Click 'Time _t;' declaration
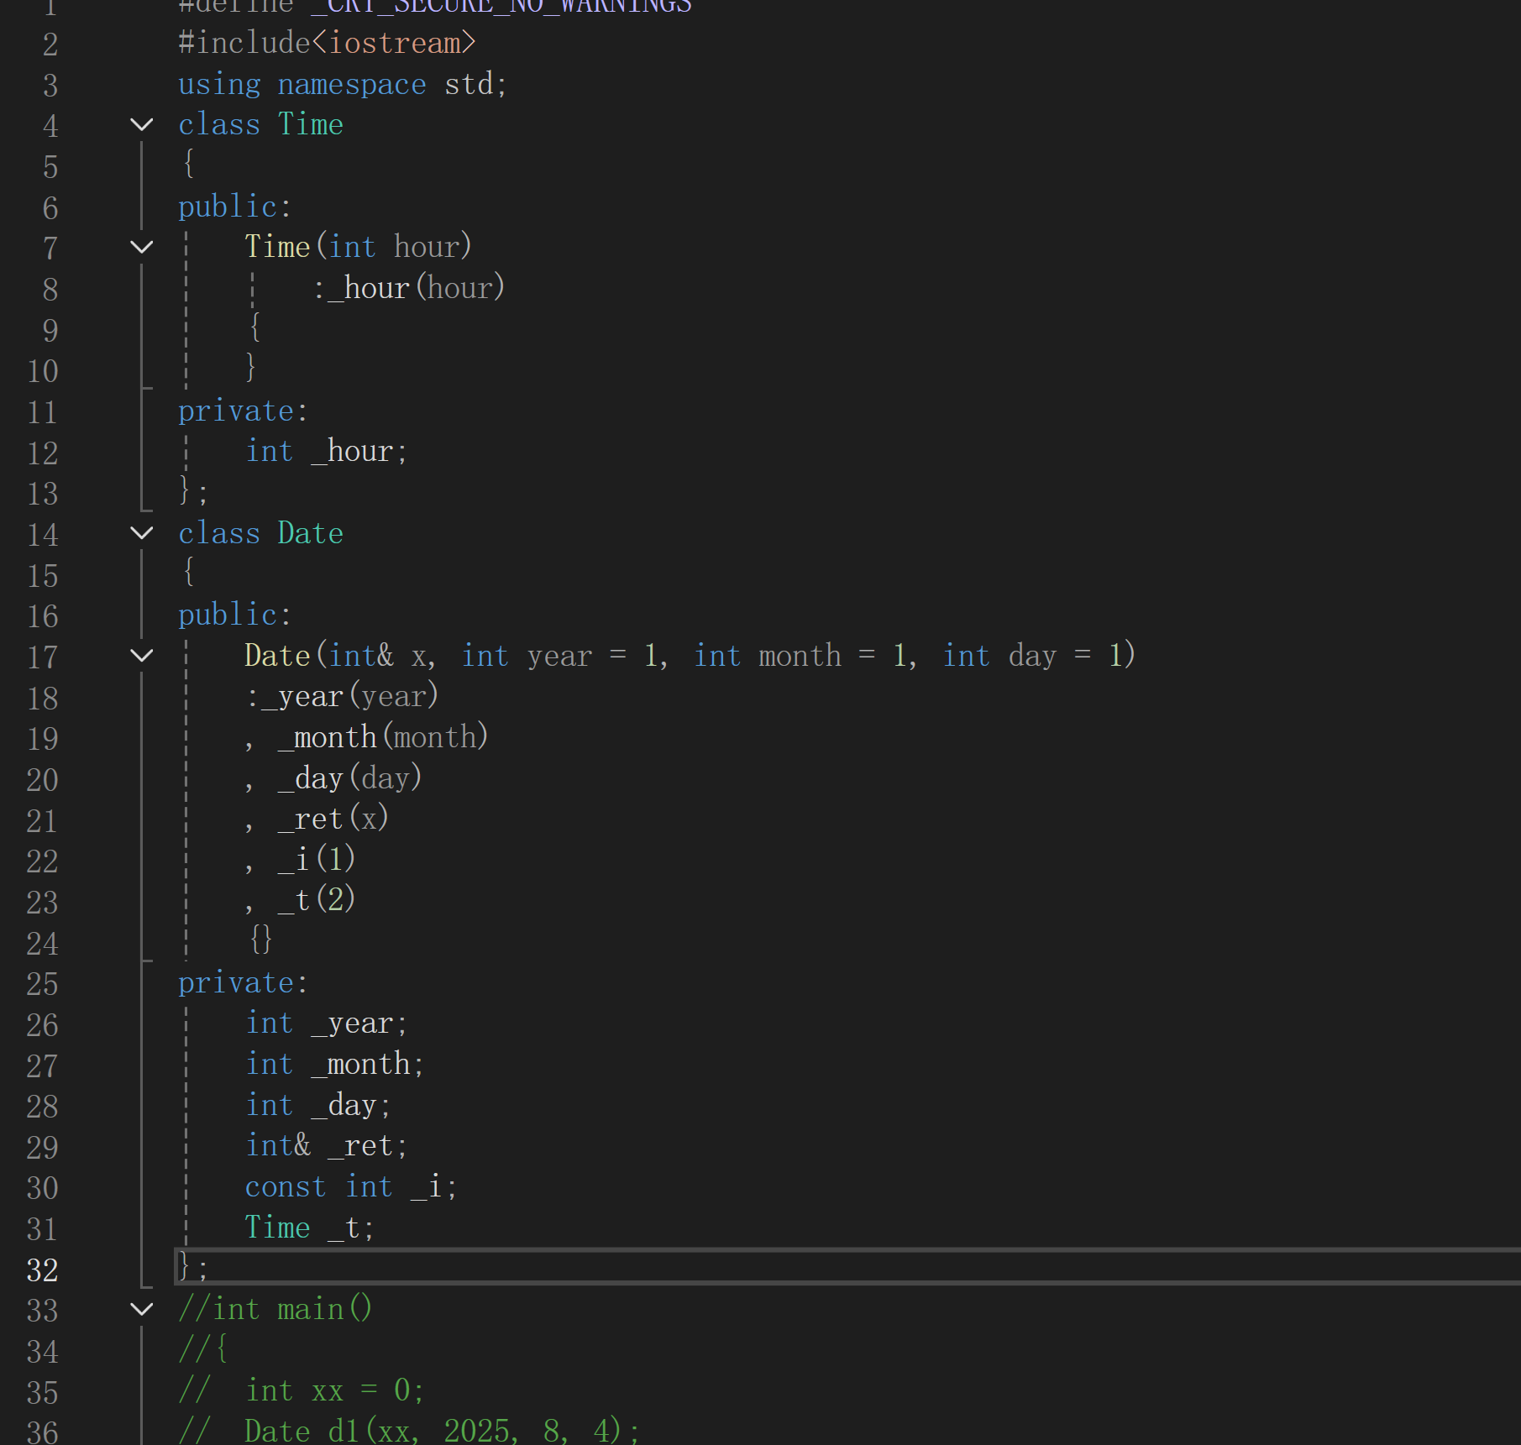Viewport: 1521px width, 1445px height. point(310,1228)
